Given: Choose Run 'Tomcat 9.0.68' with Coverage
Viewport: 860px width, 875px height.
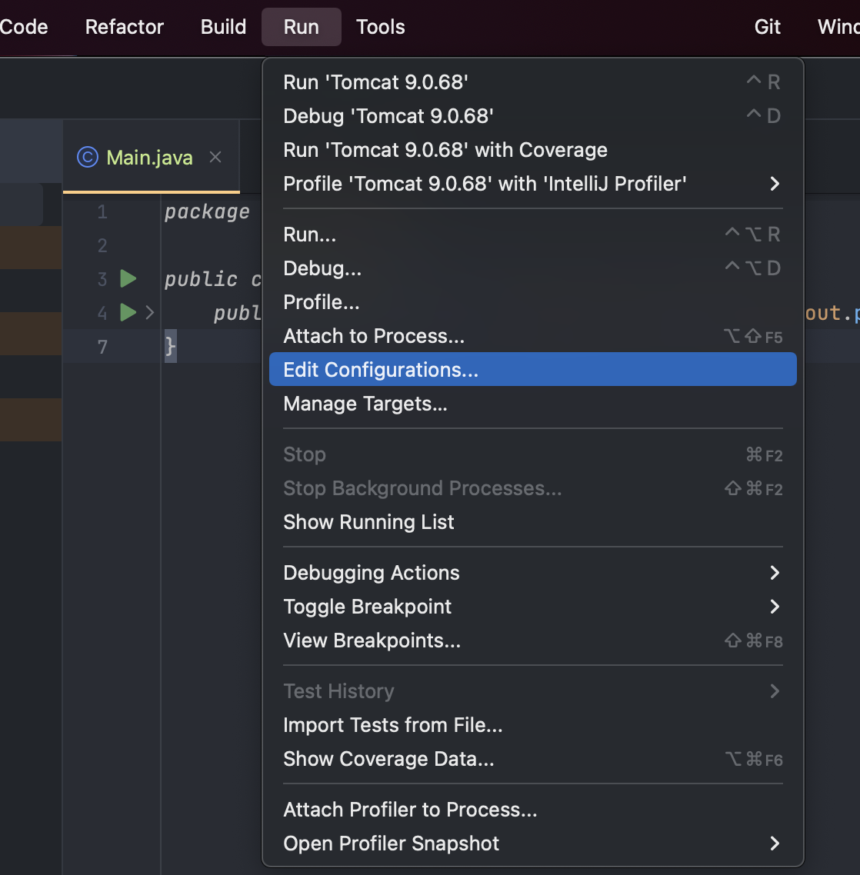Looking at the screenshot, I should point(533,150).
